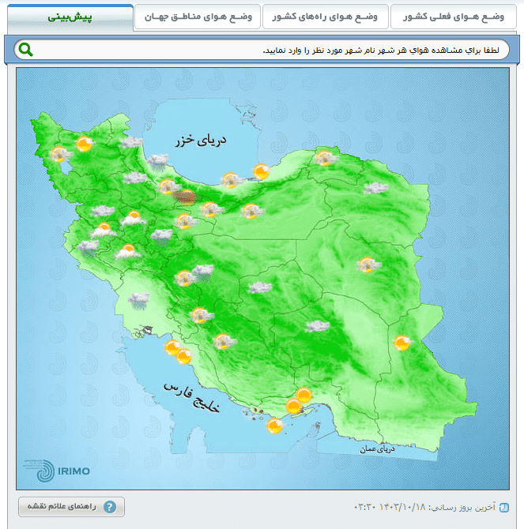This screenshot has height=529, width=524.
Task: Click the rain cloud icon on the Caspian southwest coast
Action: tap(157, 162)
